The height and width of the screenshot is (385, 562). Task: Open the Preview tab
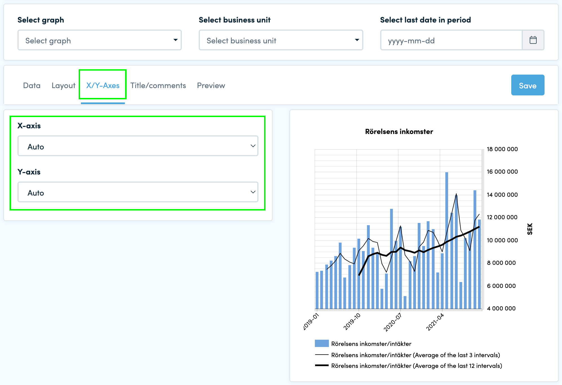[211, 86]
